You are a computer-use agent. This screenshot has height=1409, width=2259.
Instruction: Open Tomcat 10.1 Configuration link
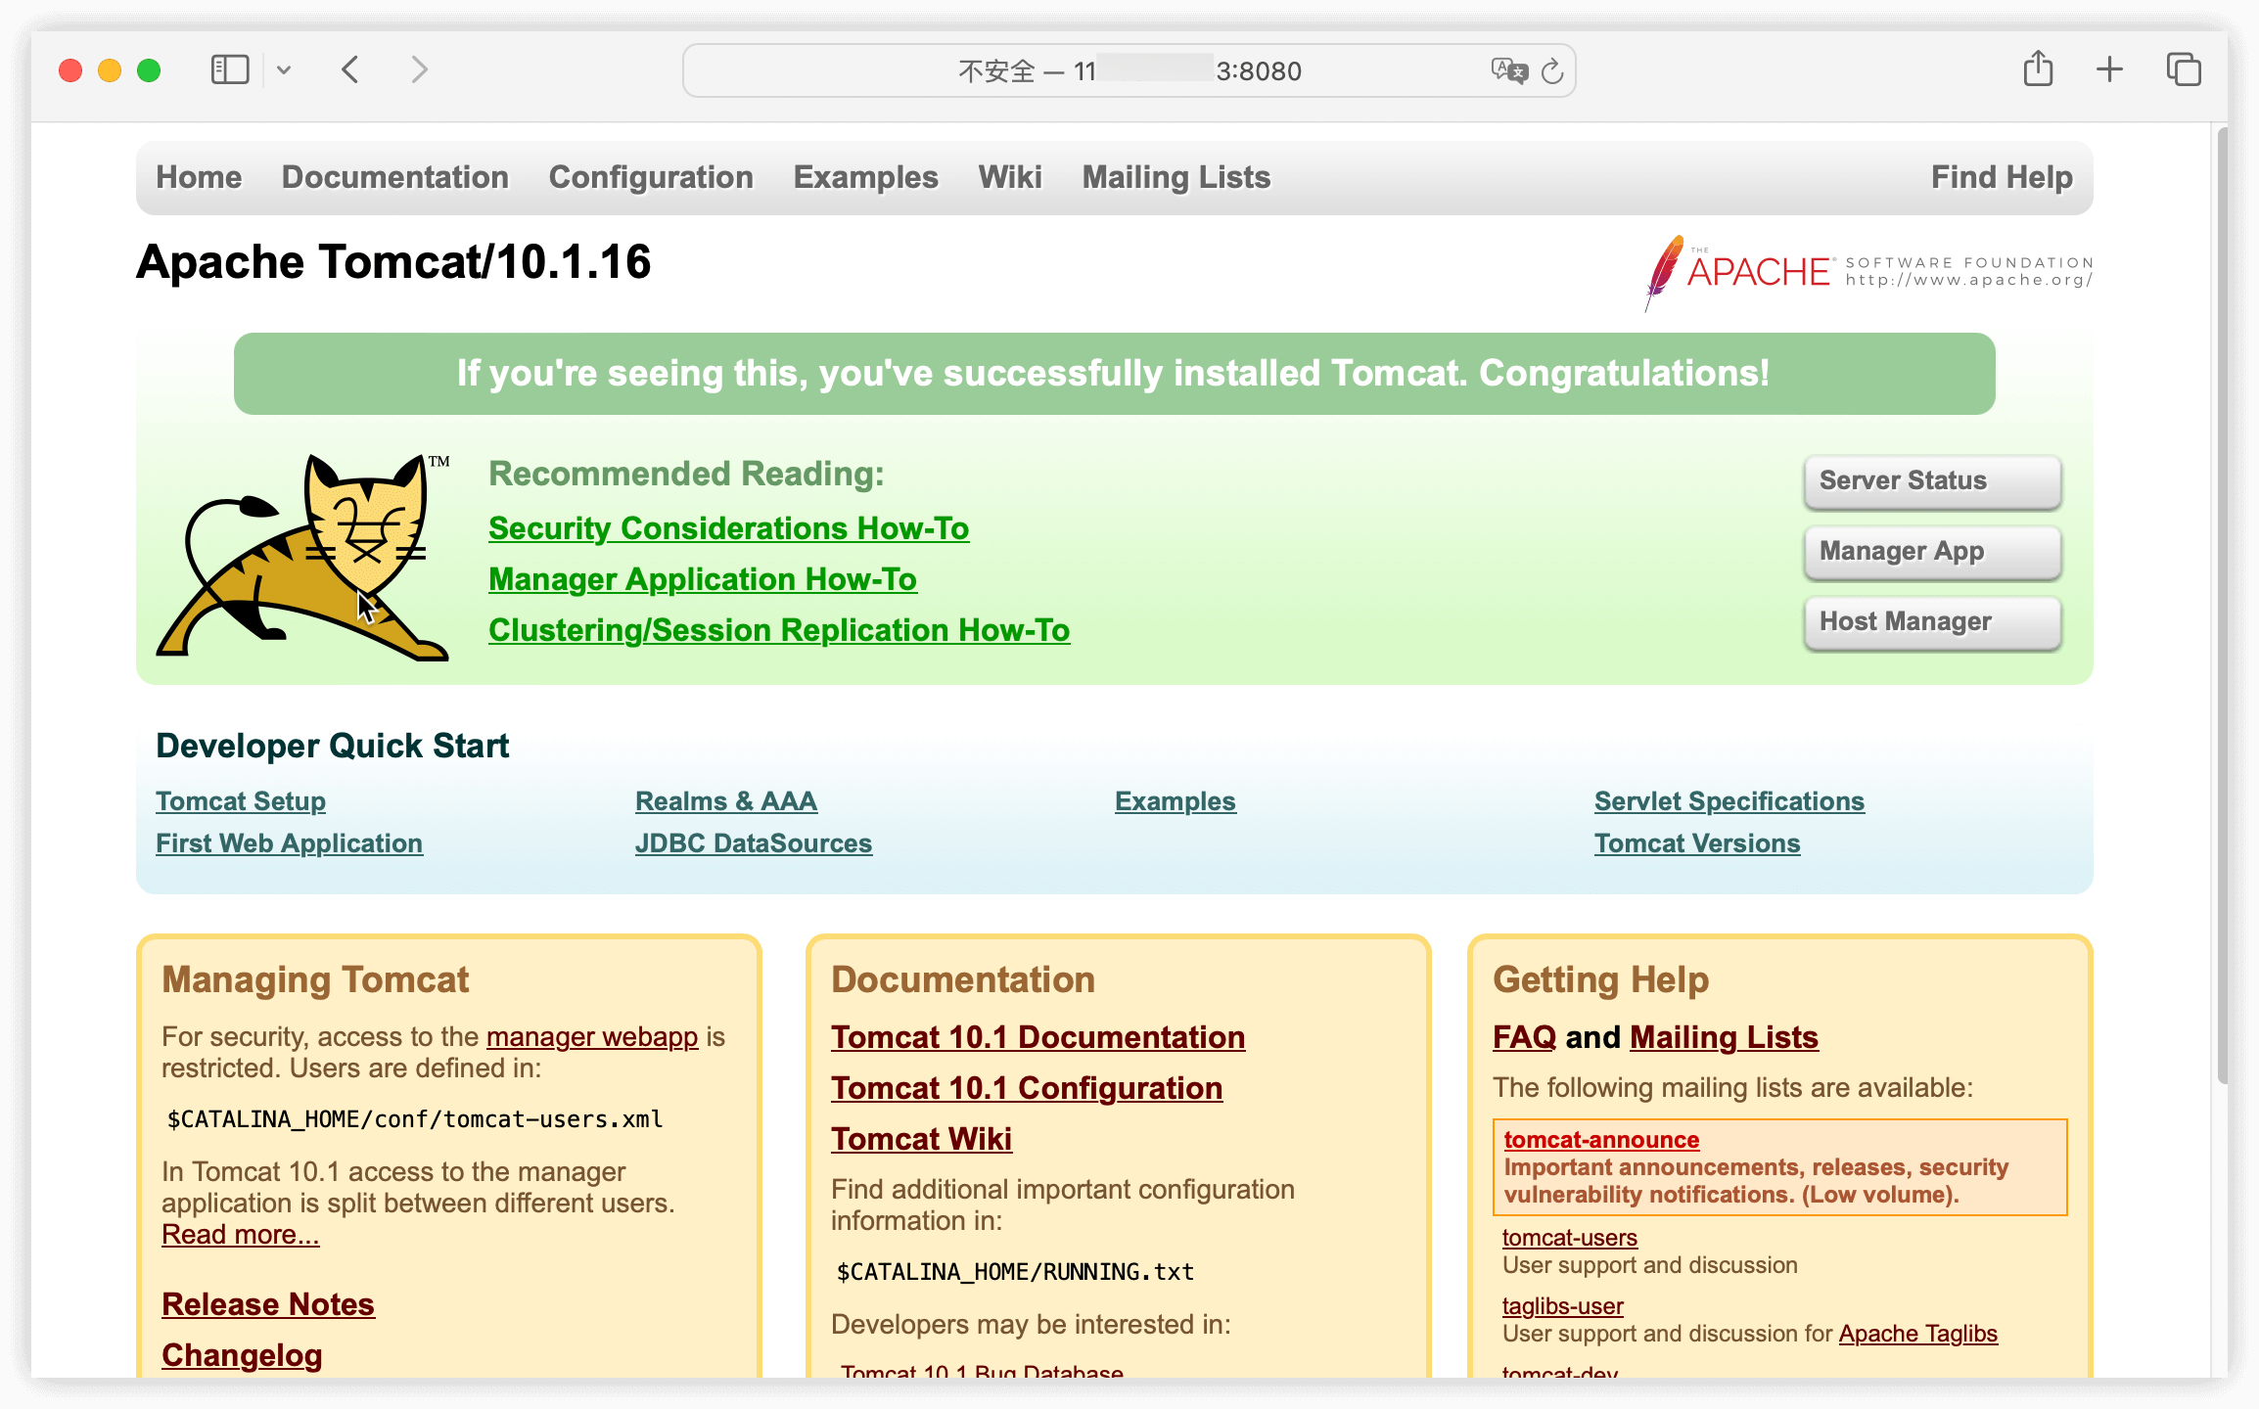(1027, 1088)
